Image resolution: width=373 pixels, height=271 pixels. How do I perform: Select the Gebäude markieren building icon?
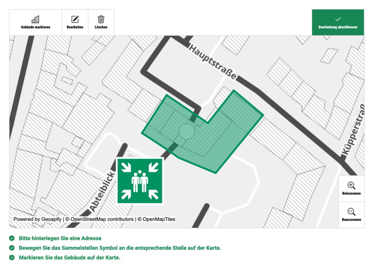(x=35, y=19)
